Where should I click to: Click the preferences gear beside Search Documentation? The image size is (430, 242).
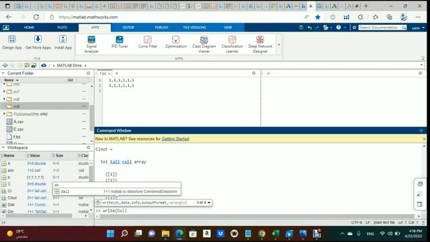354,28
